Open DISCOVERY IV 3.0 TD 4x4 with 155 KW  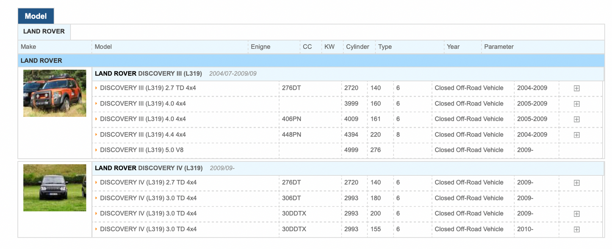[148, 229]
